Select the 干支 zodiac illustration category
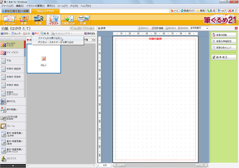Image resolution: width=239 pixels, height=168 pixels. click(x=13, y=60)
